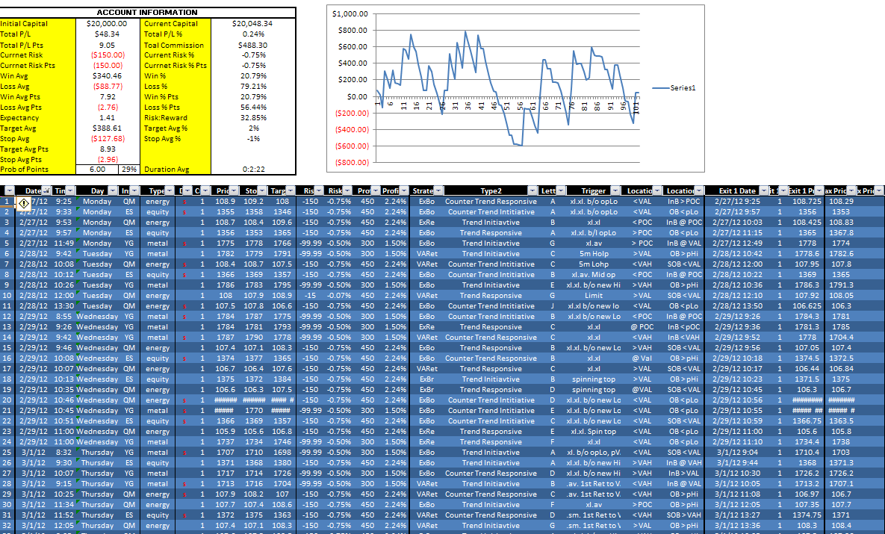Select the ($800.00) axis label on chart

coord(352,163)
